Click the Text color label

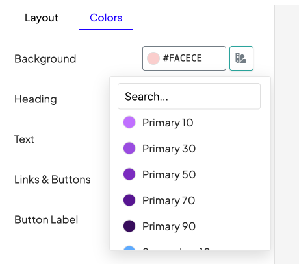(24, 139)
